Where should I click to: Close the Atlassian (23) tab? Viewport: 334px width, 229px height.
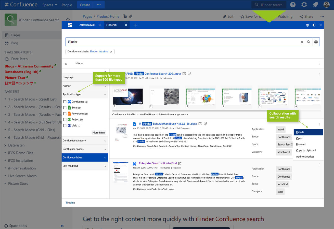point(99,25)
